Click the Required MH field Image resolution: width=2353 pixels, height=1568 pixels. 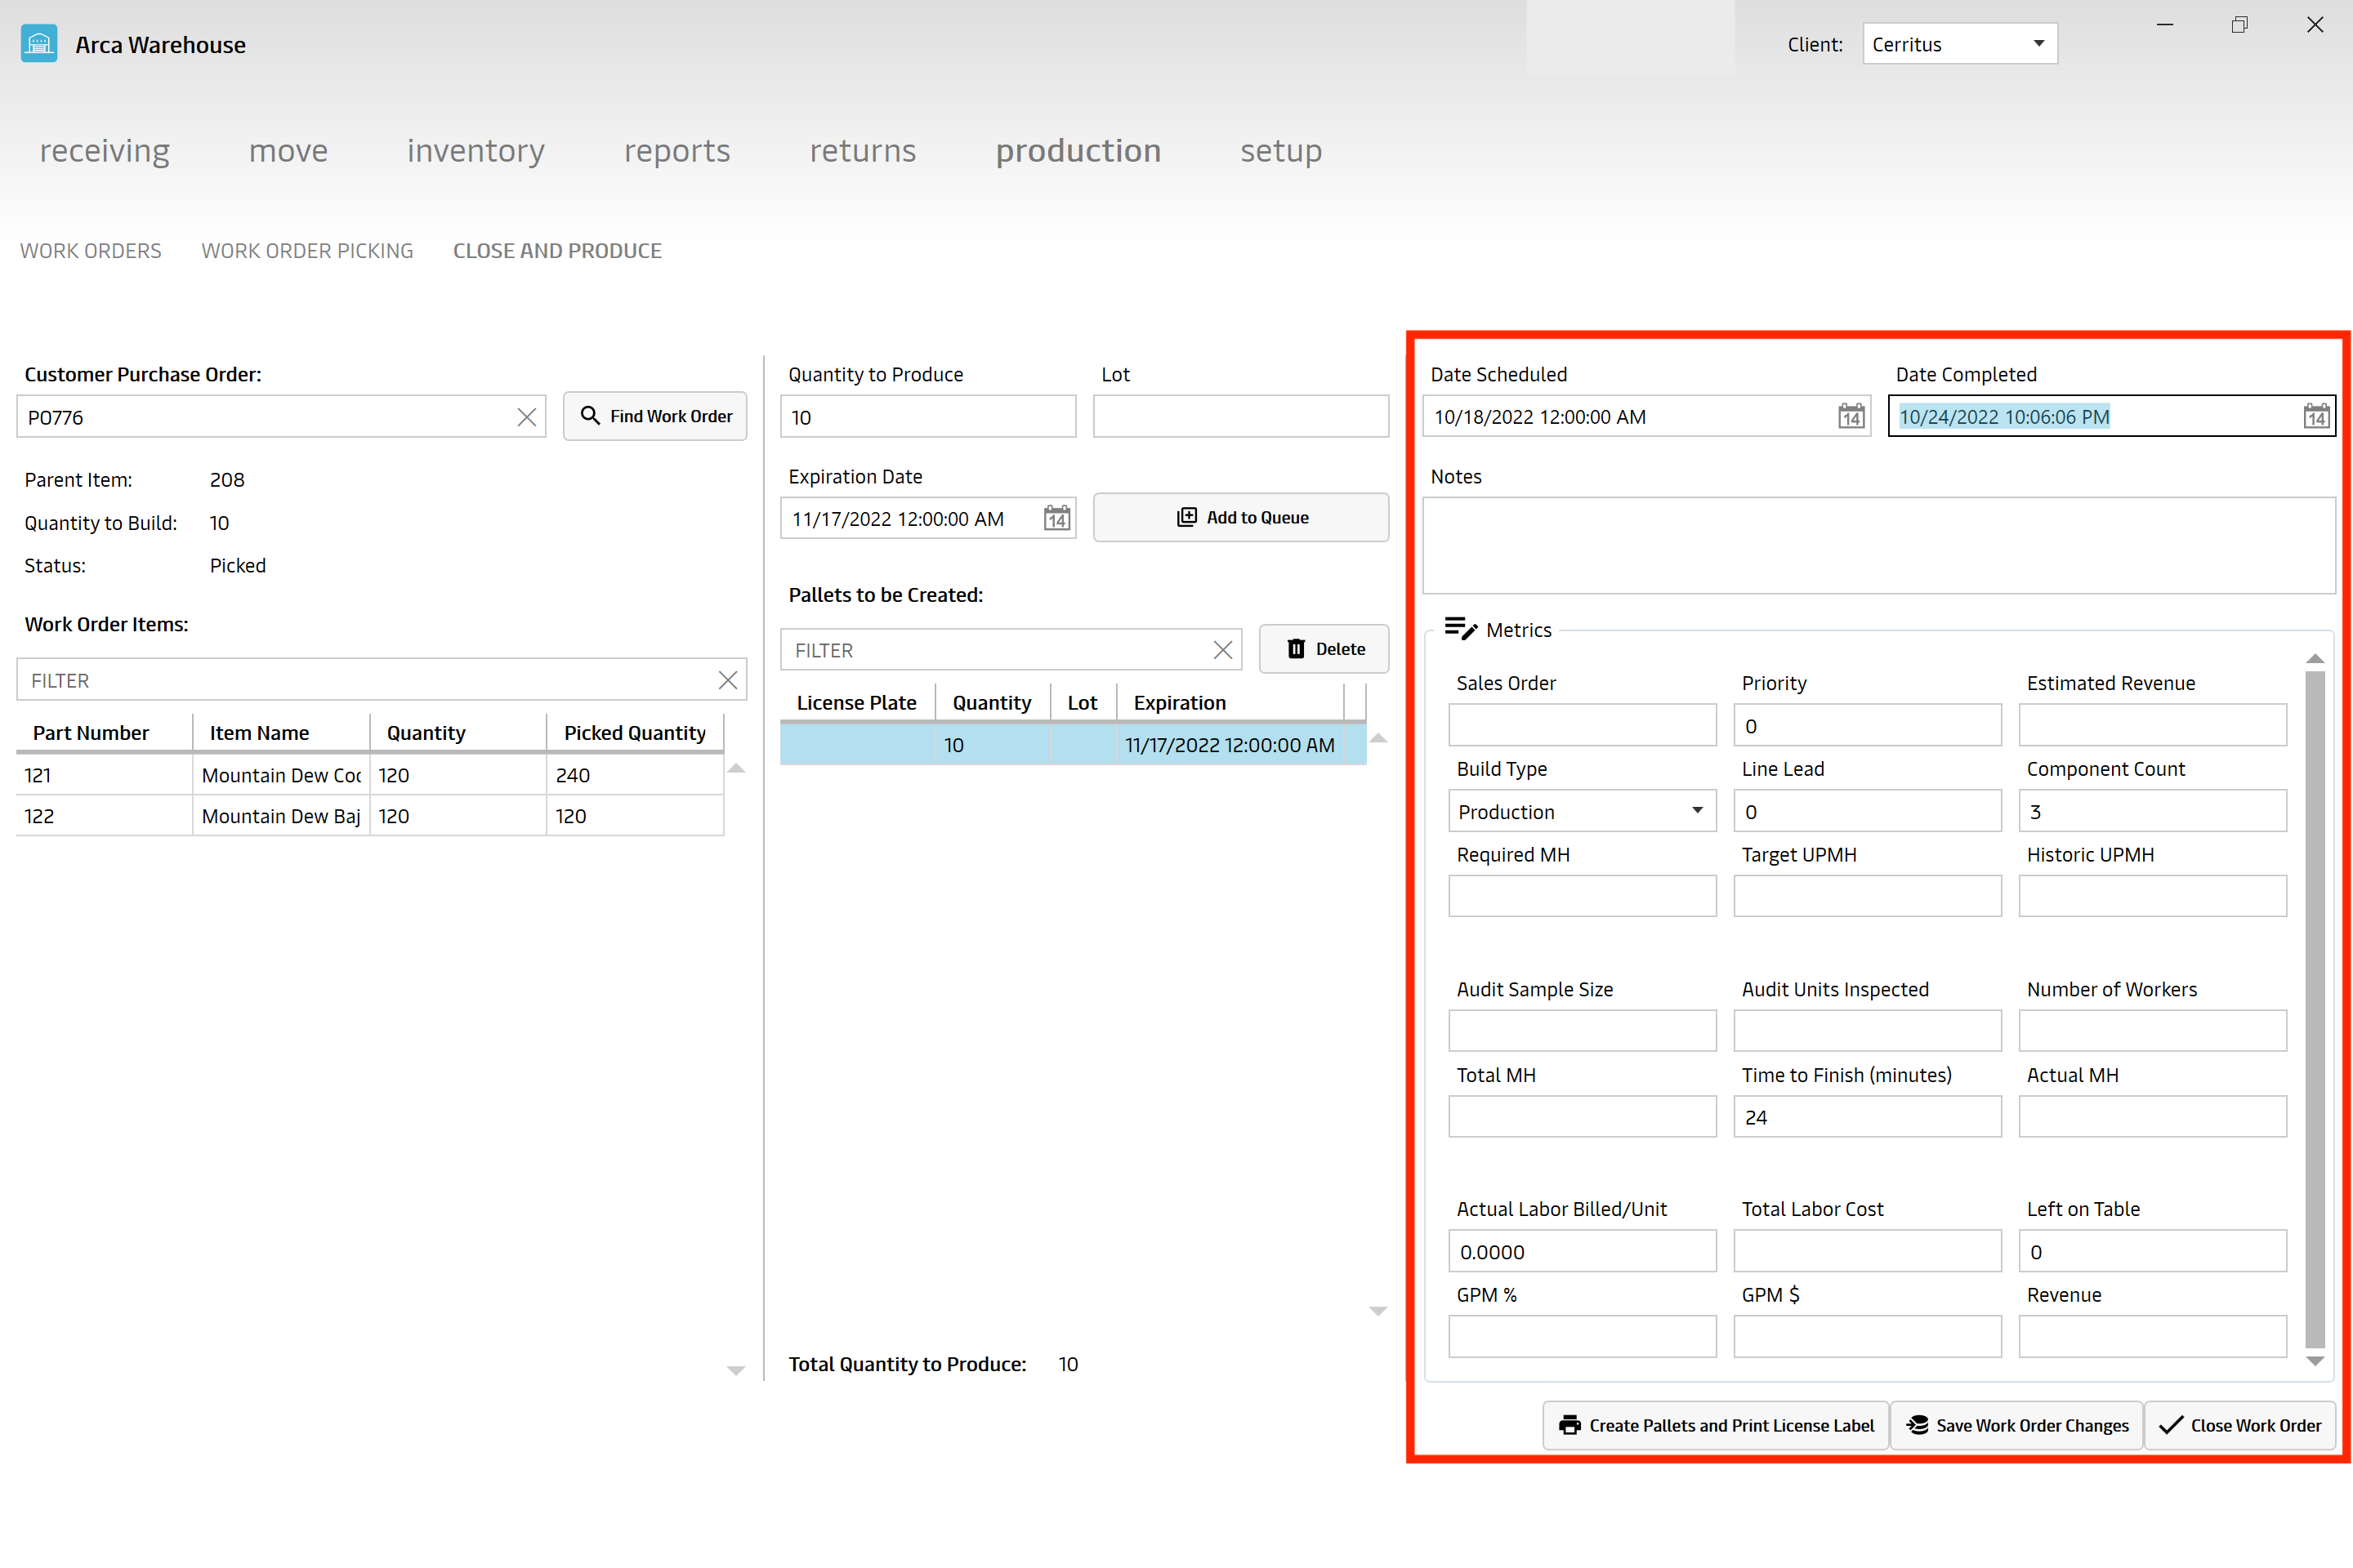(x=1583, y=896)
